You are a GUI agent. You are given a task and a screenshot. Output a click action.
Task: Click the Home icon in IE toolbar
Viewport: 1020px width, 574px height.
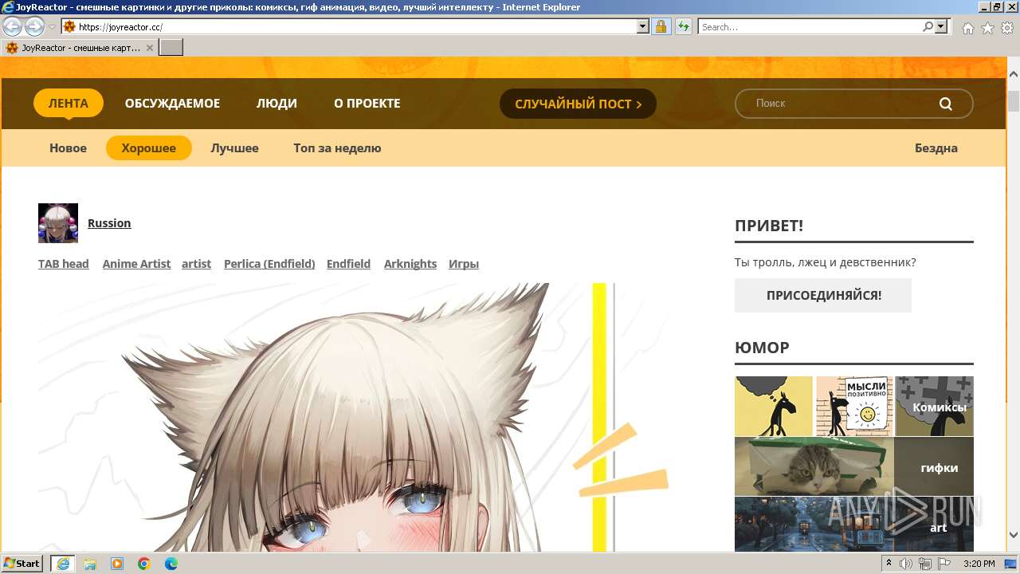967,28
